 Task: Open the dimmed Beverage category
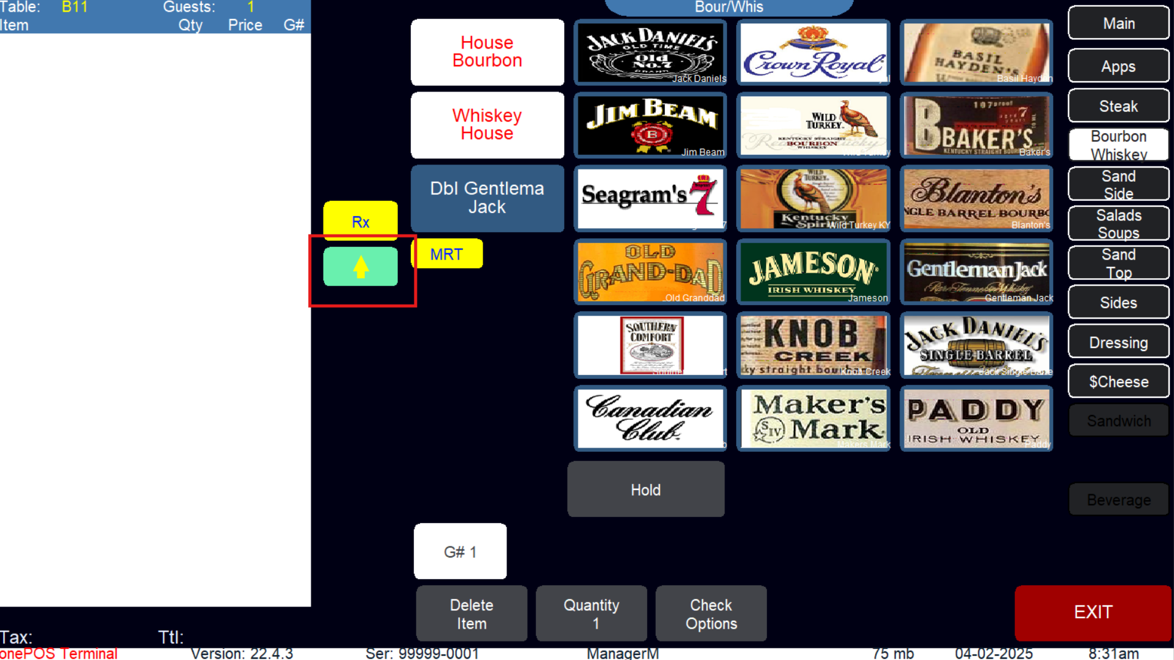(x=1119, y=500)
